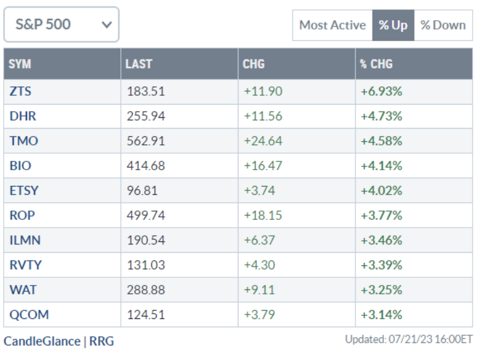The width and height of the screenshot is (477, 353).
Task: Show the % Down movers tab
Action: point(443,25)
